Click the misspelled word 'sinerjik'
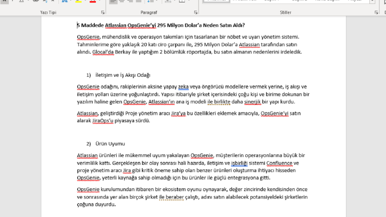This screenshot has width=386, height=217. [x=252, y=102]
